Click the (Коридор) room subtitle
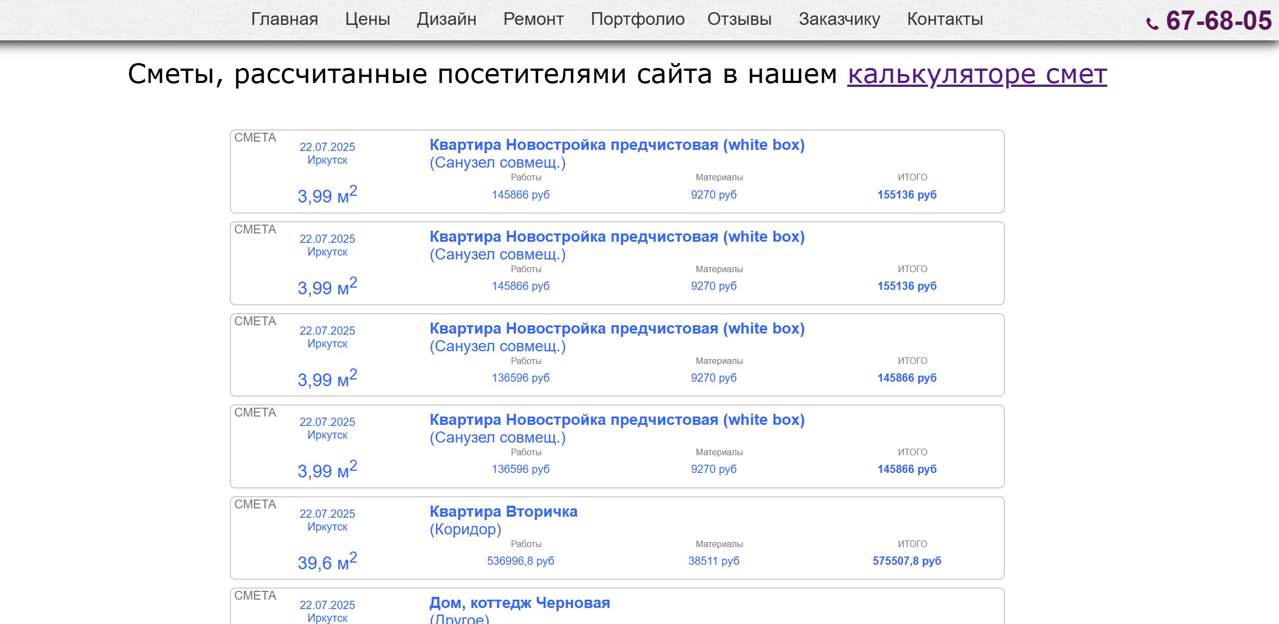The image size is (1279, 624). pos(465,529)
